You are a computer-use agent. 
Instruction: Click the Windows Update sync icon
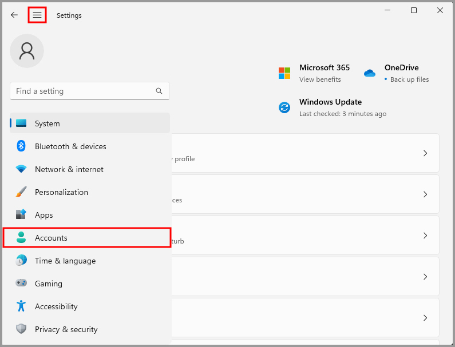pyautogui.click(x=284, y=107)
